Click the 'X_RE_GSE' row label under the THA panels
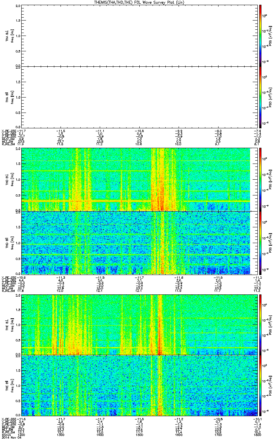Viewport: 275px width, 440px height. coord(9,130)
